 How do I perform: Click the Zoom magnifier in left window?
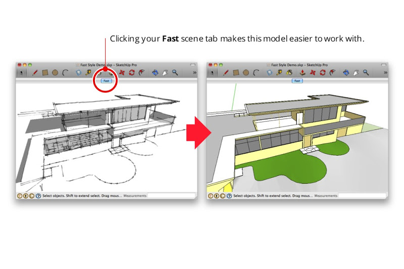(x=175, y=73)
